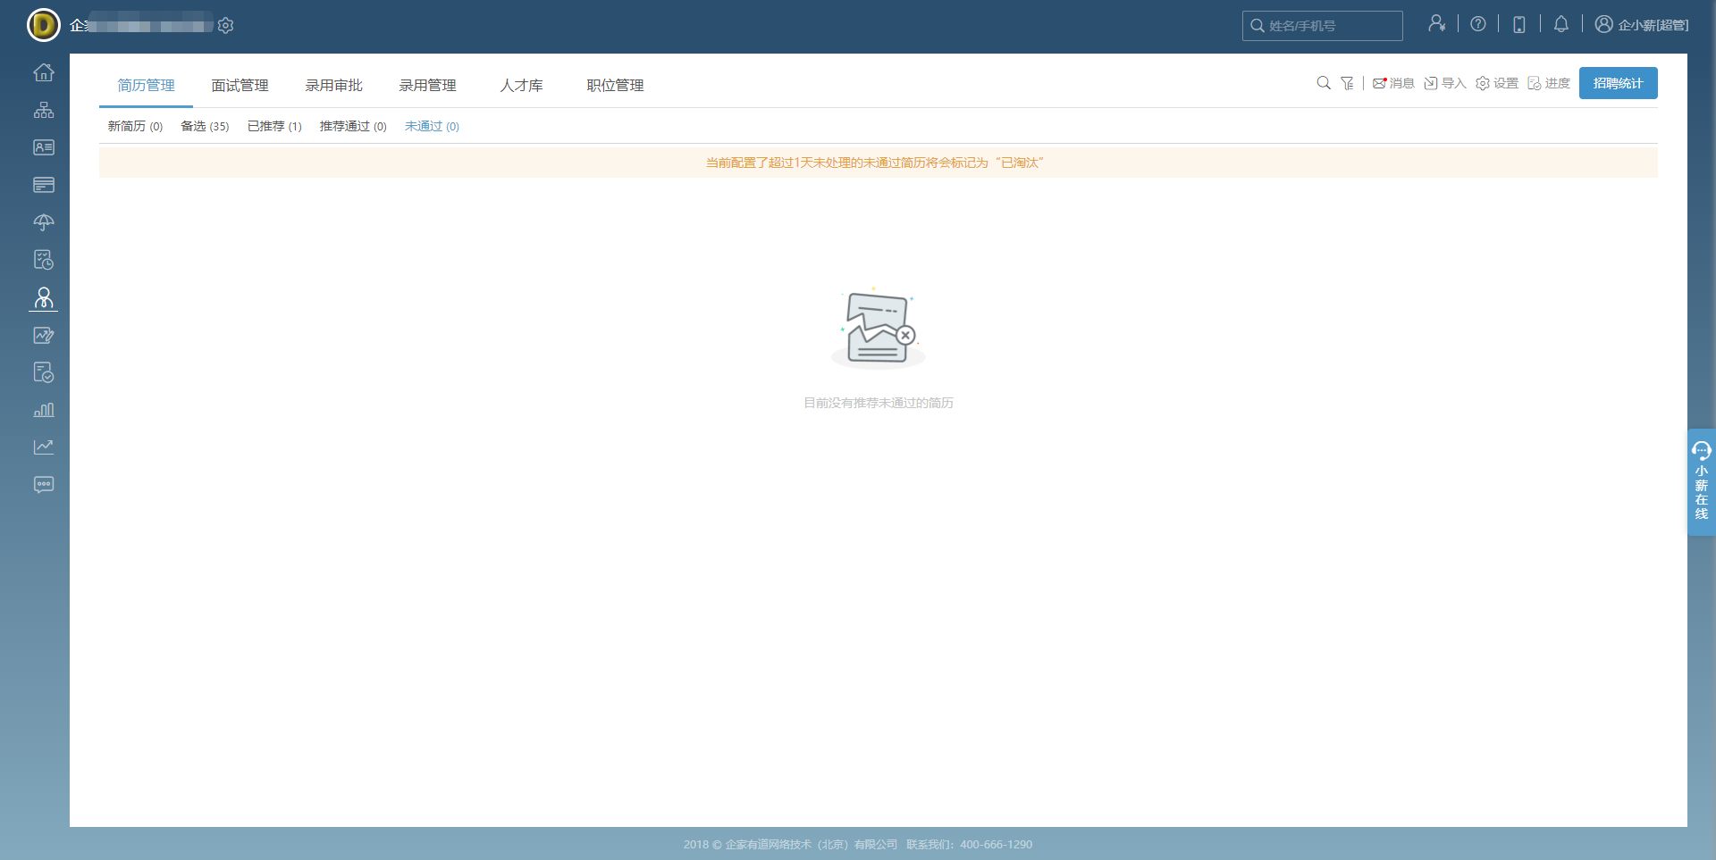Open the organization chart sidebar icon

pos(44,110)
